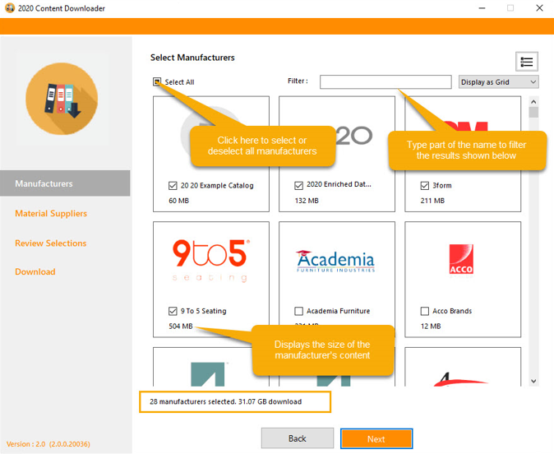Go to Review Selections step
554x454 pixels.
pos(50,243)
